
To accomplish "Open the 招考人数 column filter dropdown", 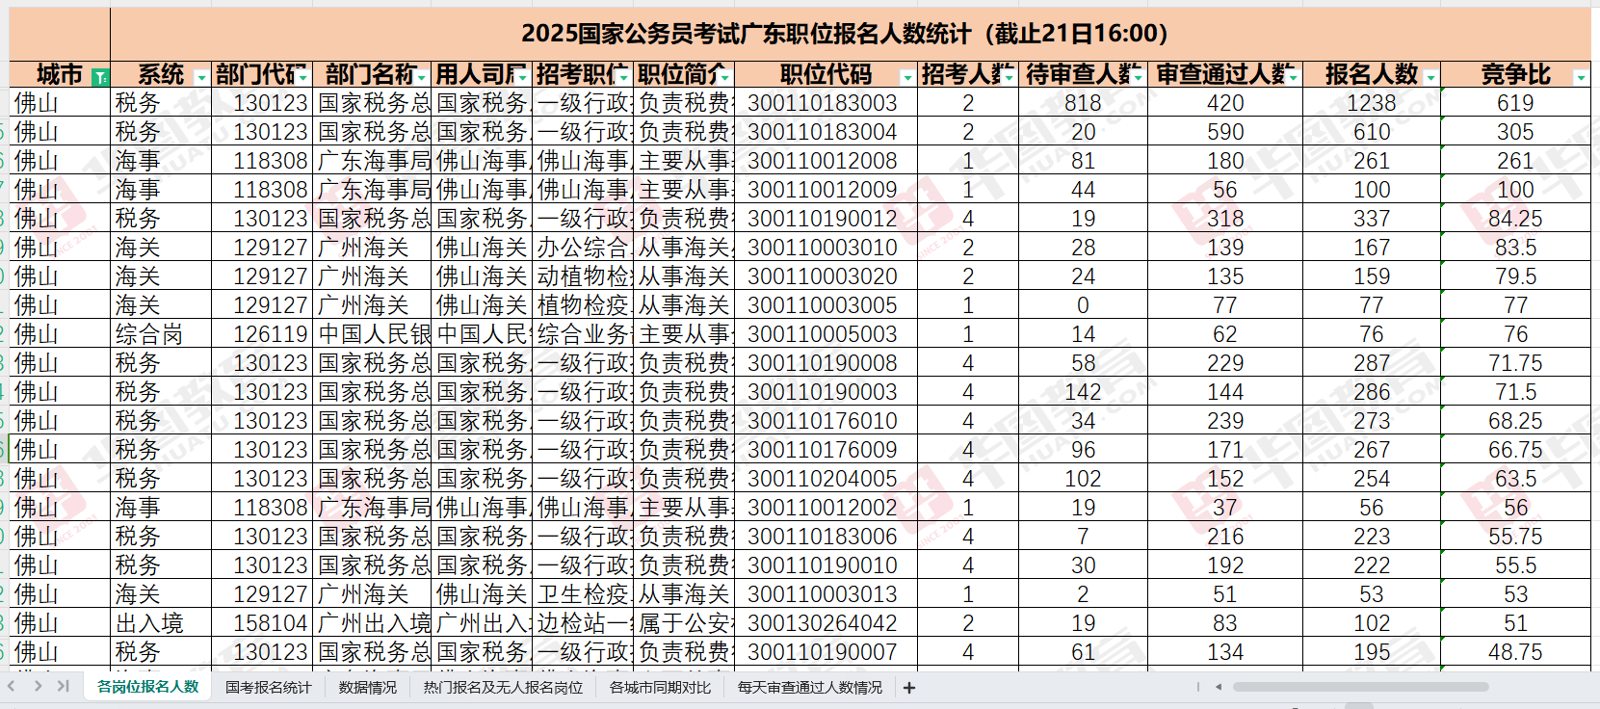I will 1008,77.
